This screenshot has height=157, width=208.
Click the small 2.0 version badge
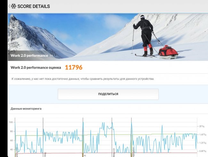click(51, 56)
